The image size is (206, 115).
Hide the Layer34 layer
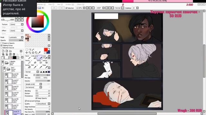tap(6, 93)
